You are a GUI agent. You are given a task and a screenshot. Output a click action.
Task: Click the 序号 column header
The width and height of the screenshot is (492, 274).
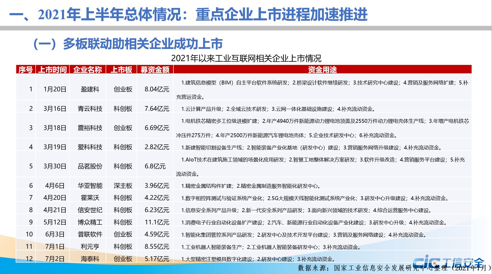click(x=26, y=70)
